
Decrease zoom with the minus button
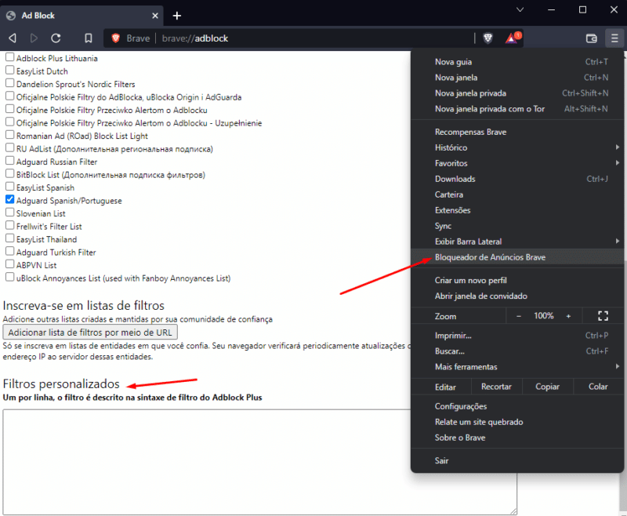click(519, 316)
